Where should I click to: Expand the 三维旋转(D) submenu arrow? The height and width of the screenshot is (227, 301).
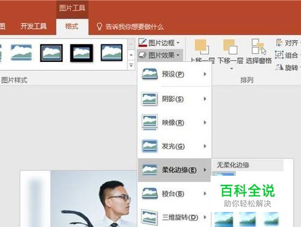(205, 217)
